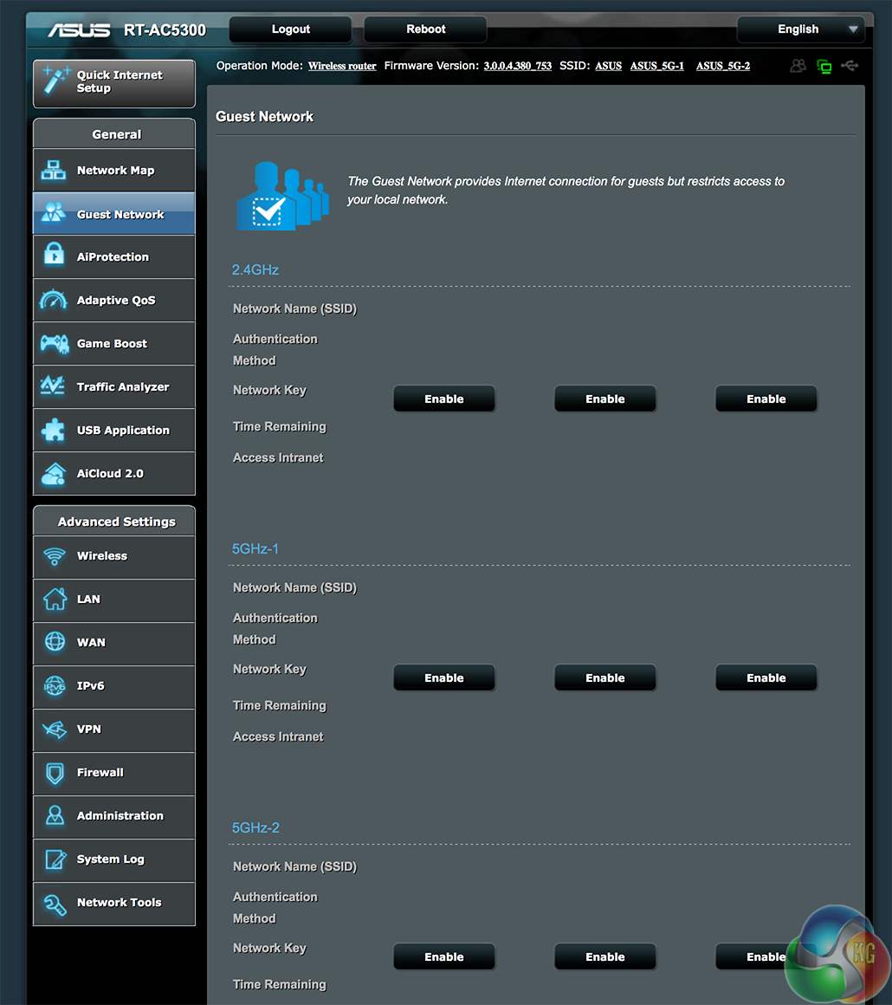Click the USB status icon in header
892x1005 pixels.
coord(850,65)
